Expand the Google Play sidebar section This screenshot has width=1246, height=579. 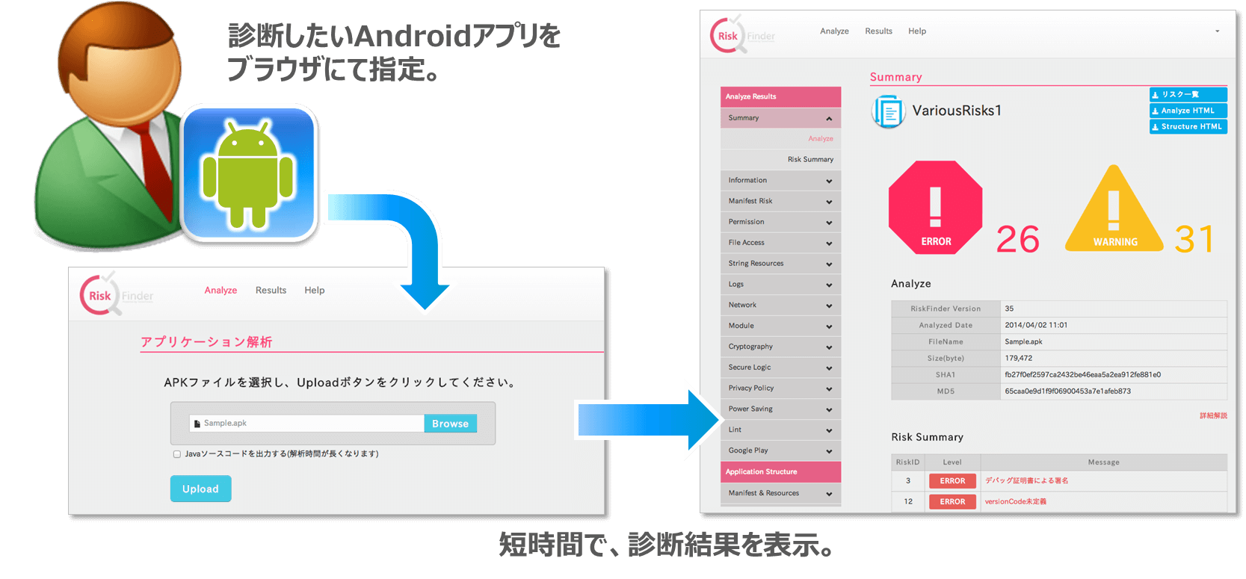[780, 450]
